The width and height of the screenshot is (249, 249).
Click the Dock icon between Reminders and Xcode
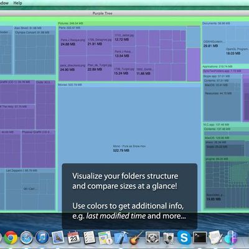[105, 238]
